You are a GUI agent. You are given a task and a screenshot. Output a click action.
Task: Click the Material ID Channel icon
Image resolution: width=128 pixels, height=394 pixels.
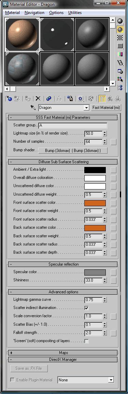click(x=81, y=98)
